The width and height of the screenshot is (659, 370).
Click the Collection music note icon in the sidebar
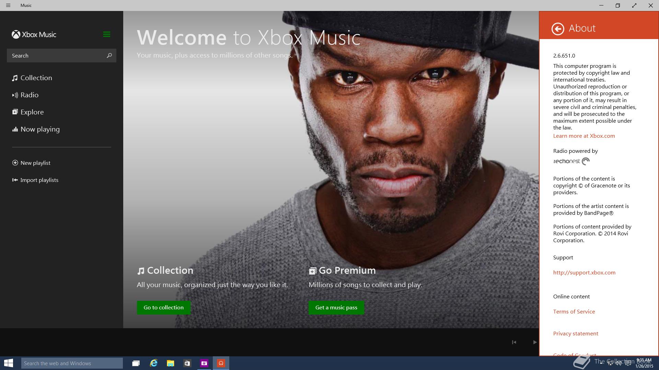(15, 78)
